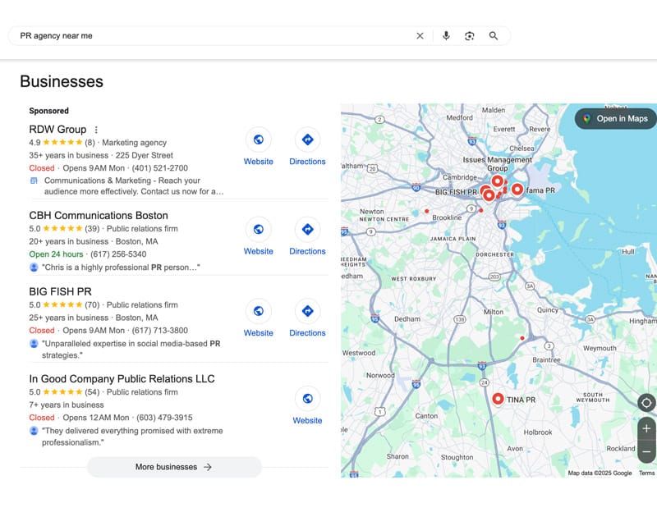
Task: Open RDW Group's three-dot options menu
Action: pyautogui.click(x=96, y=130)
